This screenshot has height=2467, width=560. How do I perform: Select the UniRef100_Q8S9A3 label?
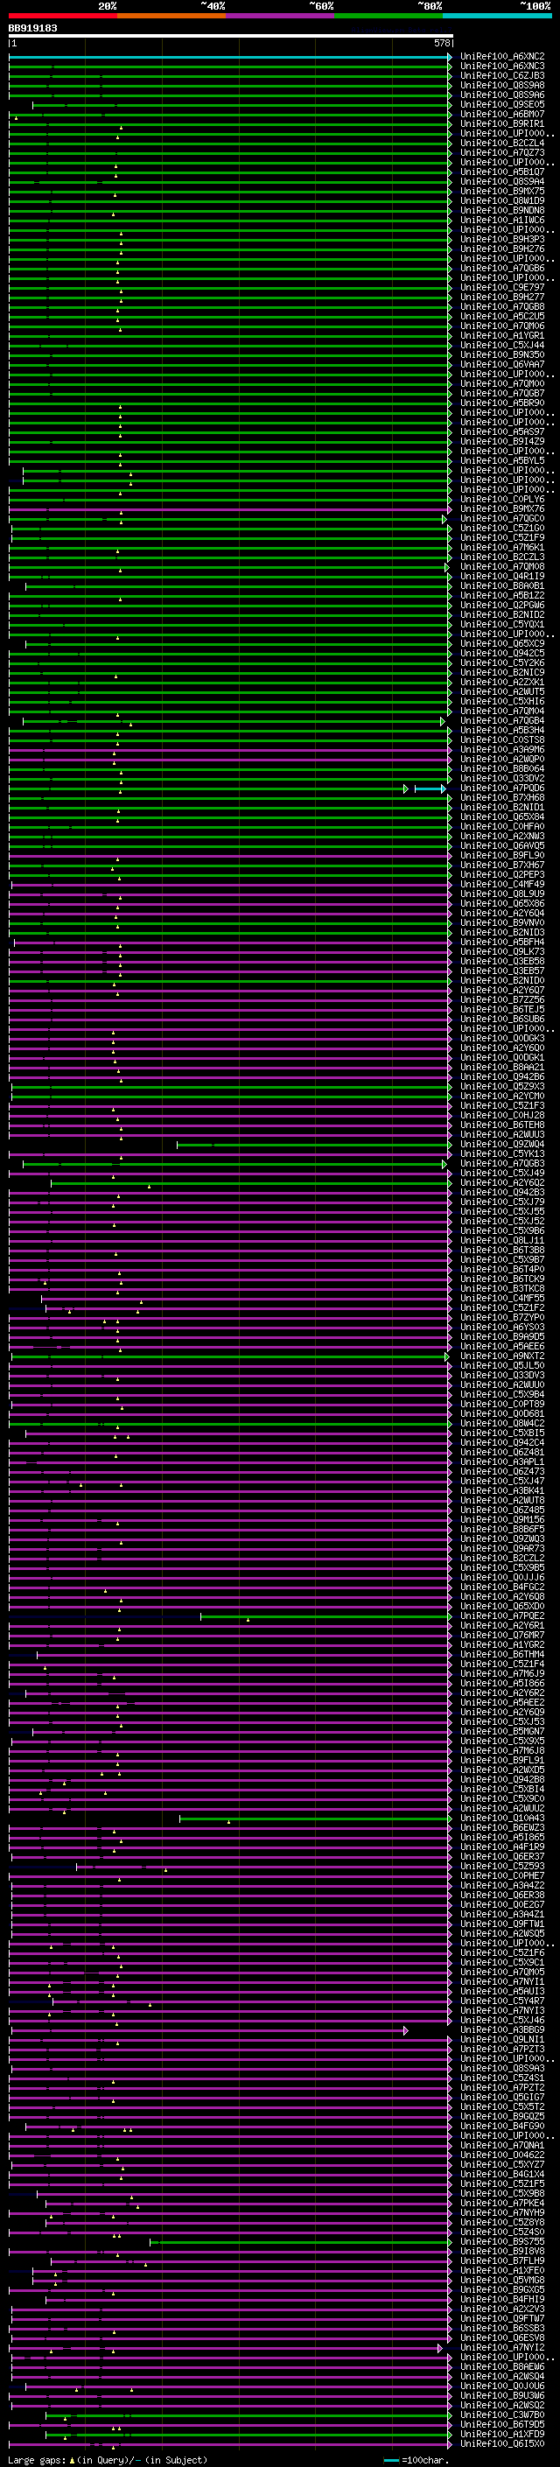tap(502, 2069)
